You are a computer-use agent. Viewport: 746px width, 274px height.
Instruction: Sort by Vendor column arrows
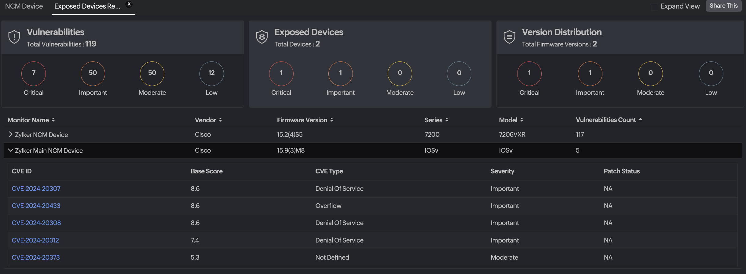[220, 120]
